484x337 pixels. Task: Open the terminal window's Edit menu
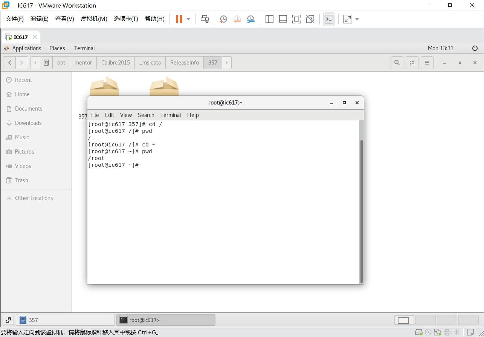110,115
